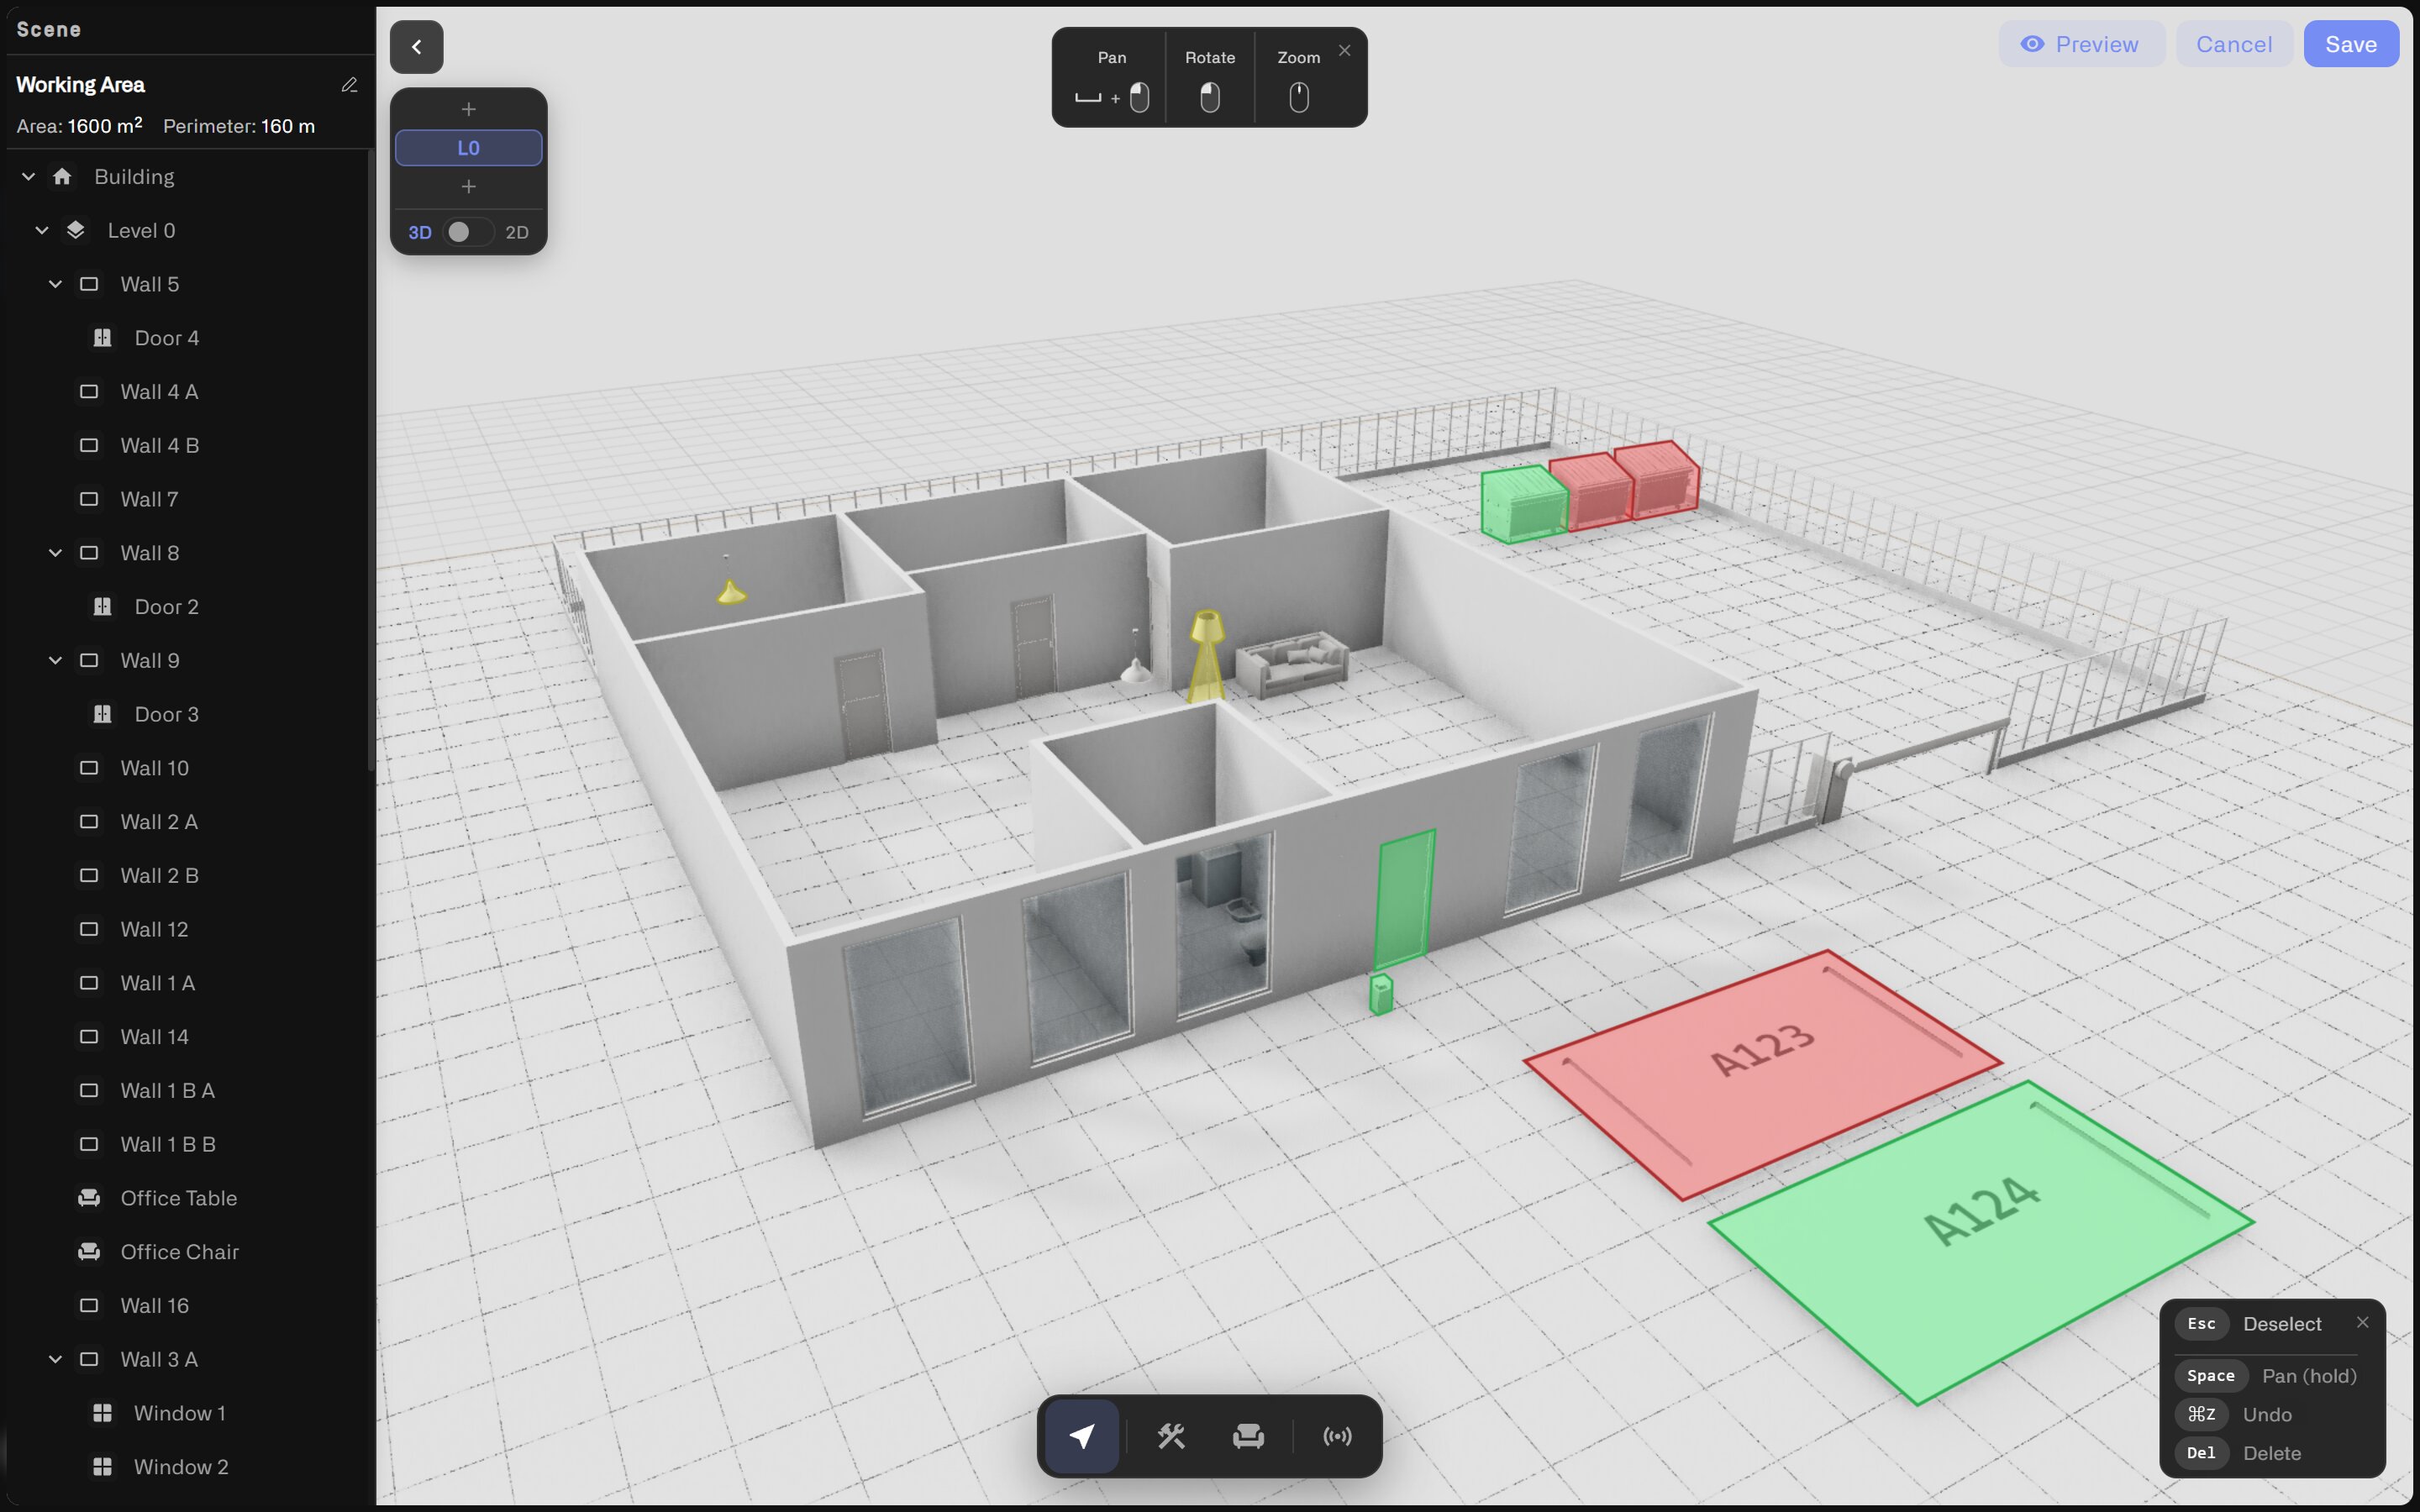The image size is (2420, 1512).
Task: Click the Rotate mouse icon
Action: coord(1210,98)
